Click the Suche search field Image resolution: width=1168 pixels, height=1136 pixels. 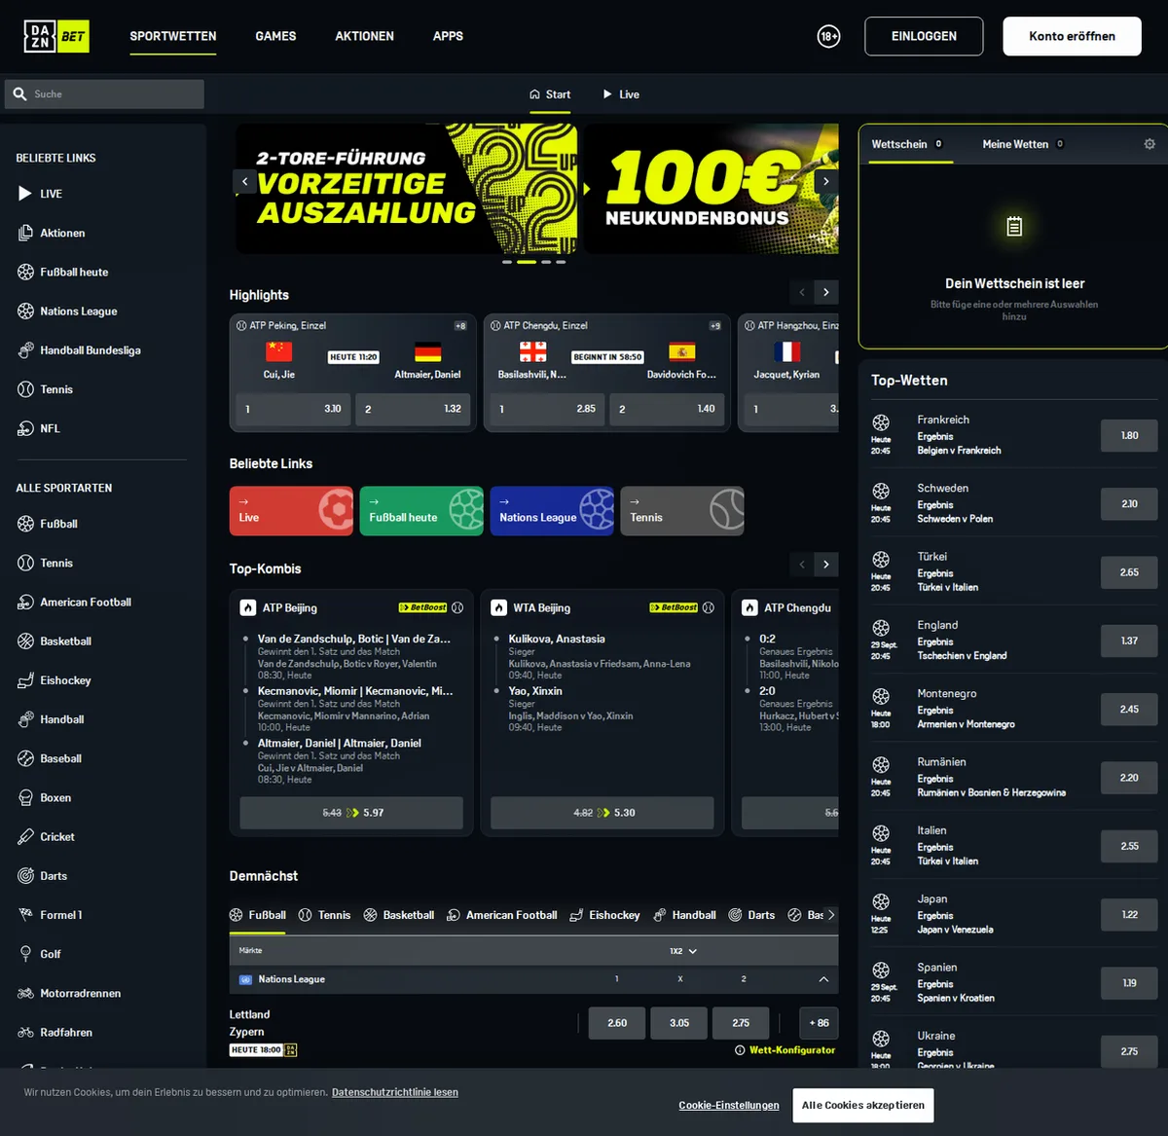[104, 94]
